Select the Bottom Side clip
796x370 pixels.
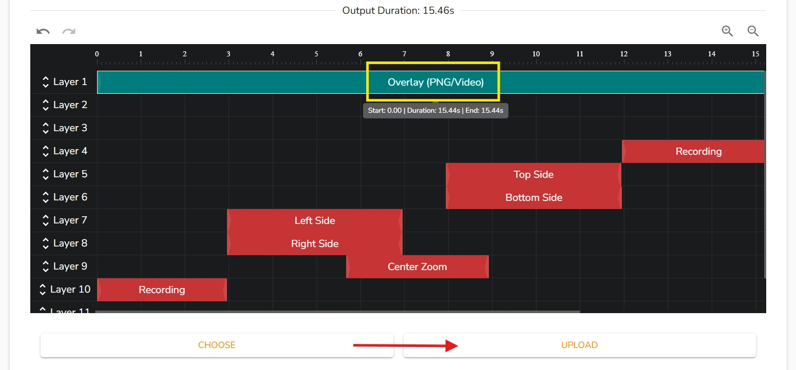534,197
